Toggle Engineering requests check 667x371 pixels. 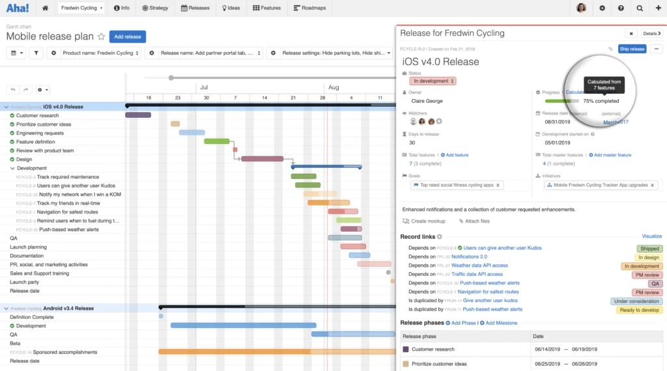pos(12,133)
